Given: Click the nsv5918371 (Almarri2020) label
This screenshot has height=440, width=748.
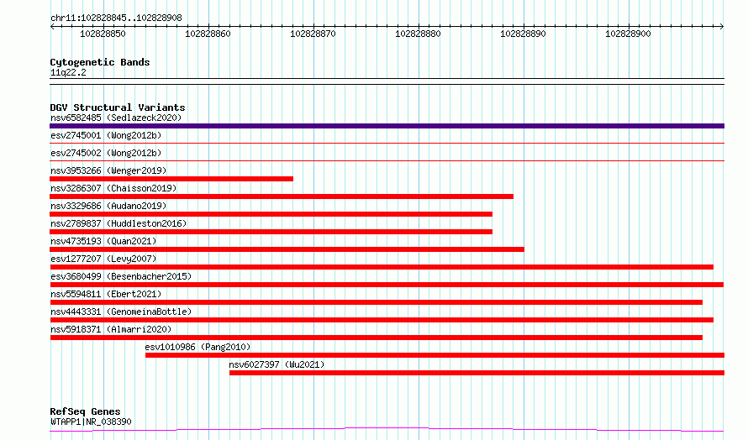Looking at the screenshot, I should point(111,329).
